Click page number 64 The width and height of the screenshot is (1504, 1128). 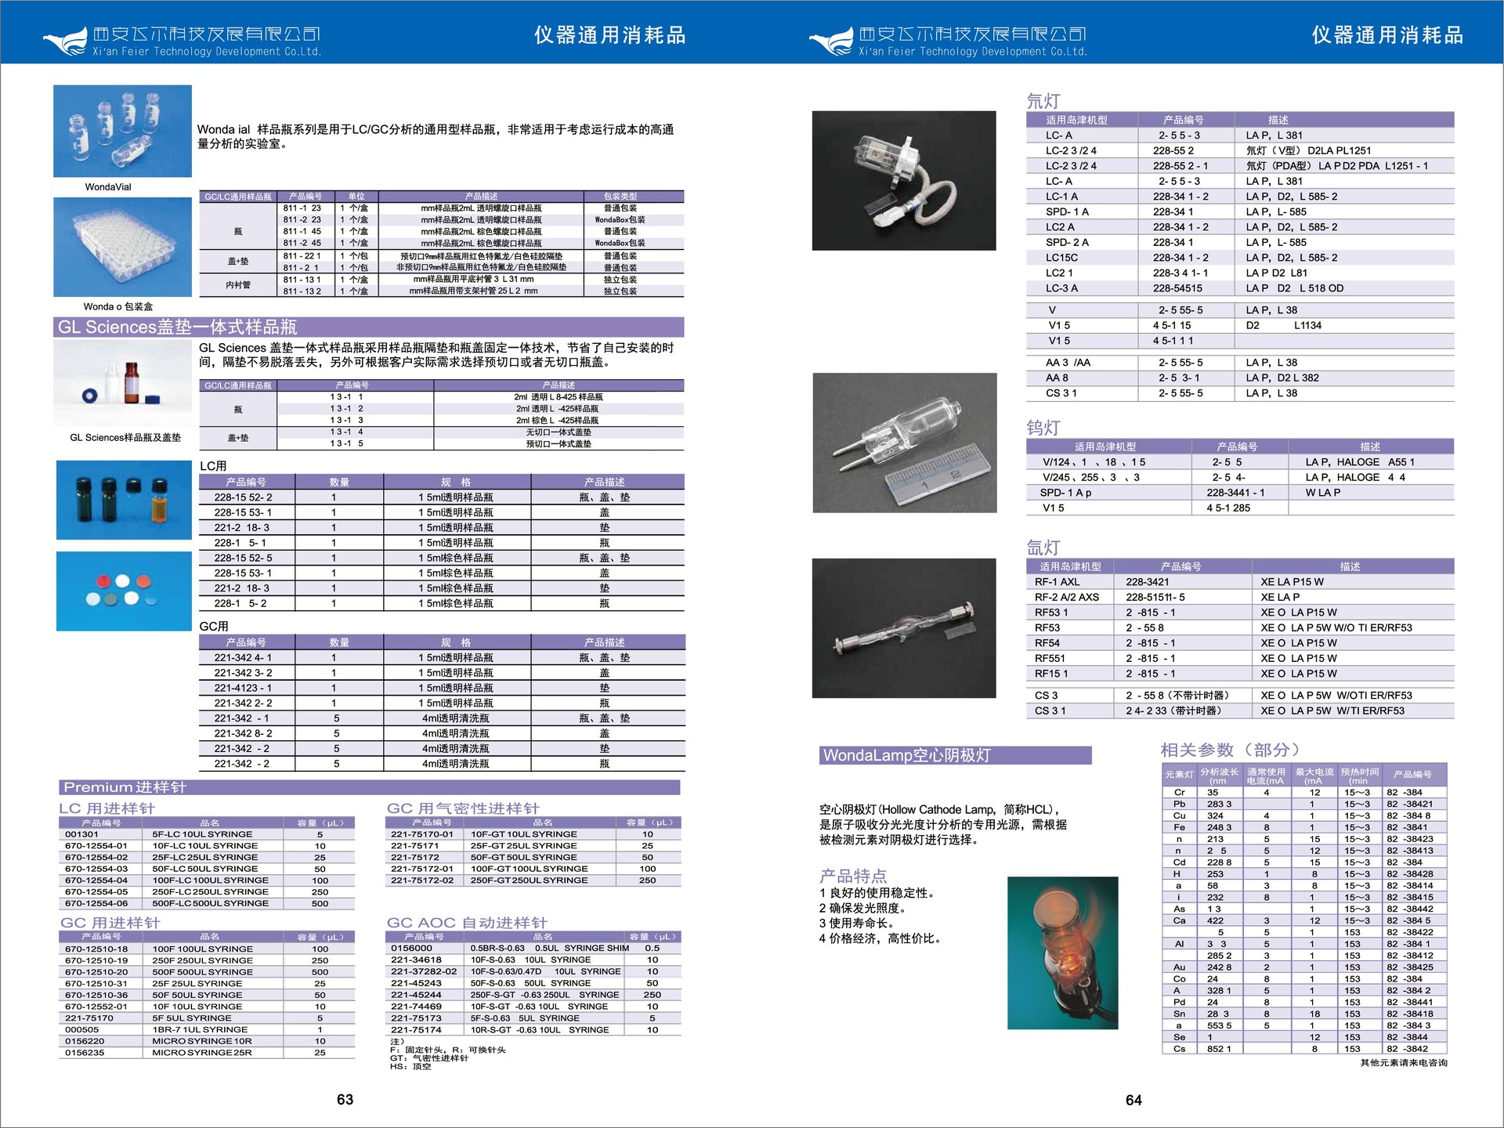[x=1133, y=1100]
